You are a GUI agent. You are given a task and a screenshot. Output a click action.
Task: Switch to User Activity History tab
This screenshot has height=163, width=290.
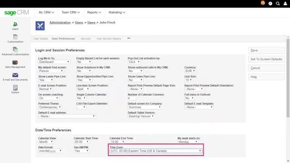[x=109, y=38]
